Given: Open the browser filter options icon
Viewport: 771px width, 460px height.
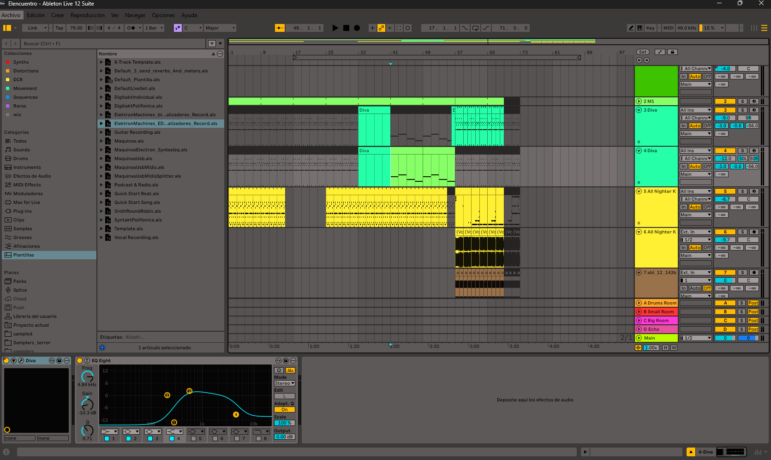Looking at the screenshot, I should tap(212, 44).
